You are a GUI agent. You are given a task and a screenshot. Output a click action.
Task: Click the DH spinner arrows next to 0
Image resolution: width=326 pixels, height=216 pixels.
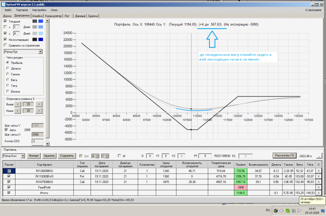pos(97,156)
